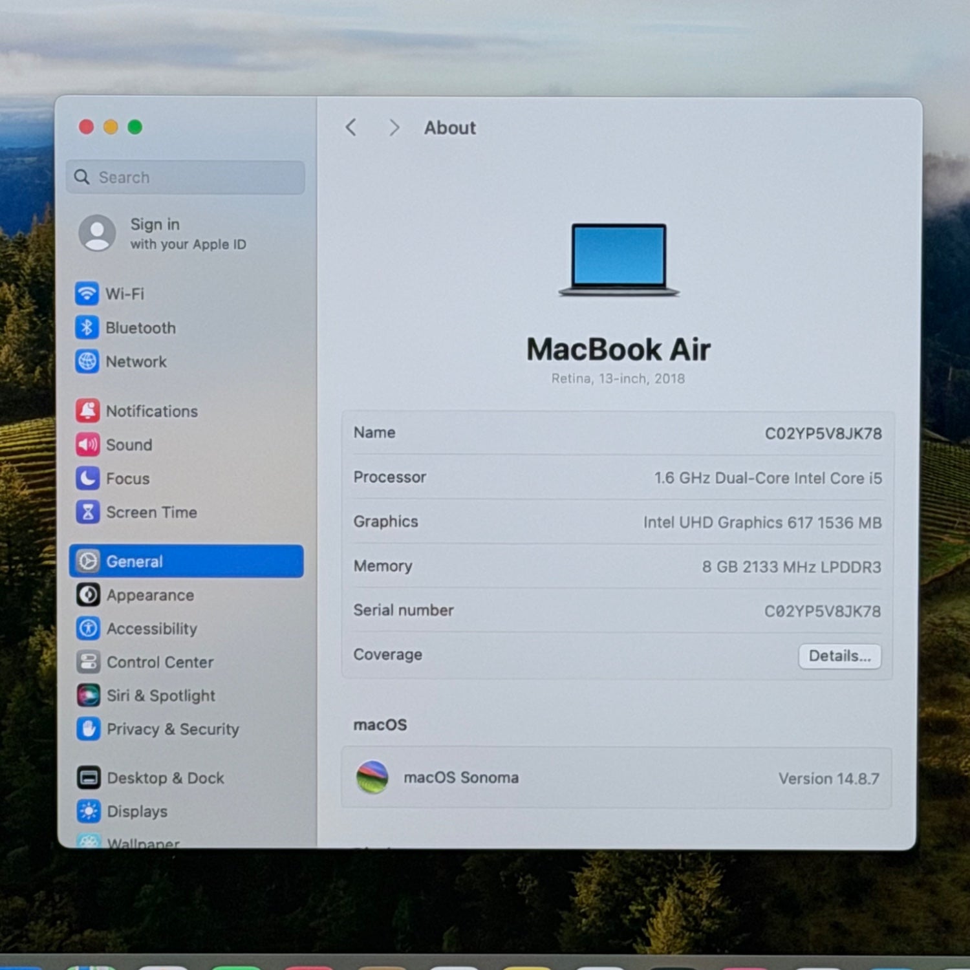970x970 pixels.
Task: Click the Search field in the sidebar
Action: pyautogui.click(x=186, y=177)
